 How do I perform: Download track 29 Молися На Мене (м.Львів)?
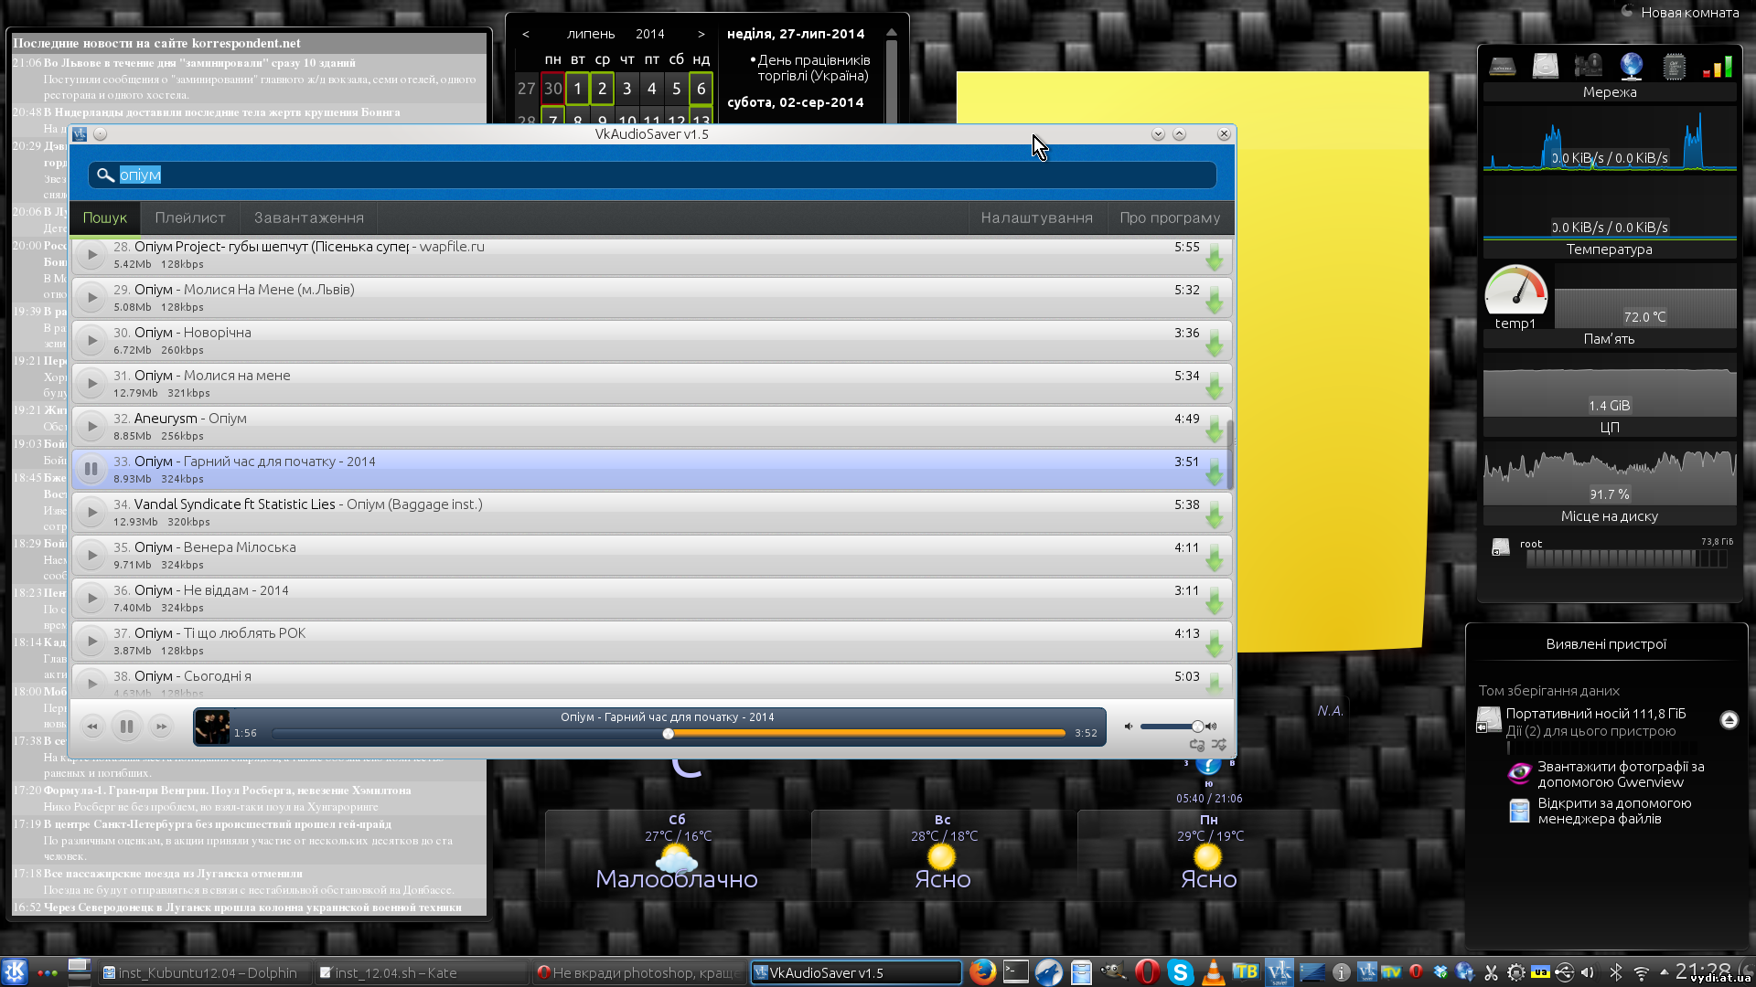(x=1214, y=300)
